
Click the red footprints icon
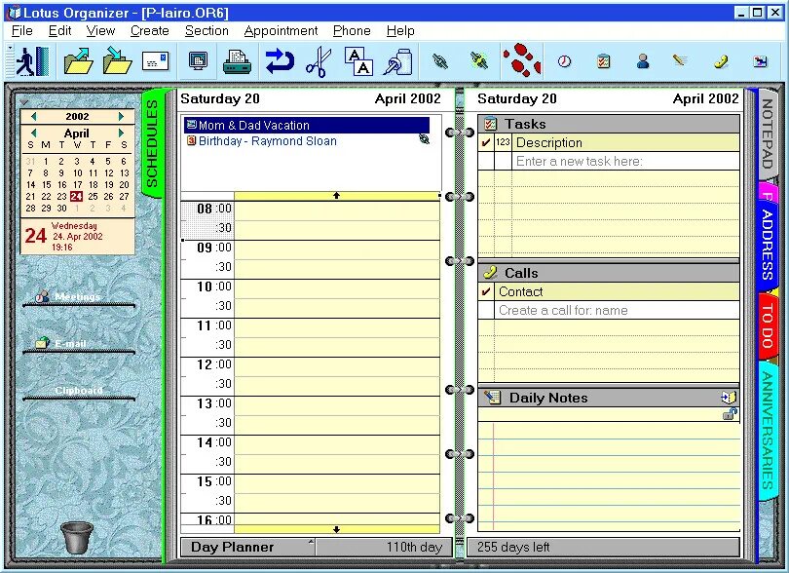coord(522,60)
